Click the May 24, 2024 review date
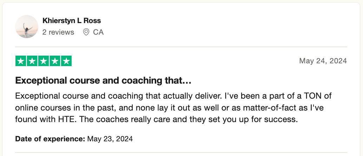This screenshot has width=363, height=156. tap(323, 61)
